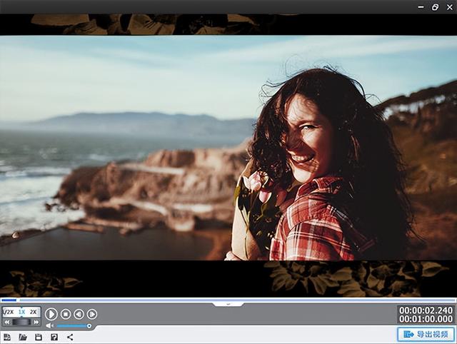Restore the window size
Image resolution: width=457 pixels, height=344 pixels.
(x=435, y=6)
